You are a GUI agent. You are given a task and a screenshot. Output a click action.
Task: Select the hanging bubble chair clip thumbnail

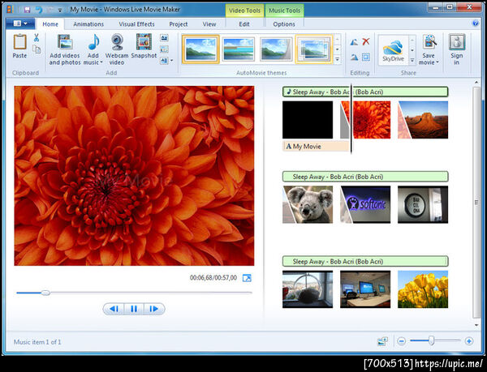(x=308, y=289)
